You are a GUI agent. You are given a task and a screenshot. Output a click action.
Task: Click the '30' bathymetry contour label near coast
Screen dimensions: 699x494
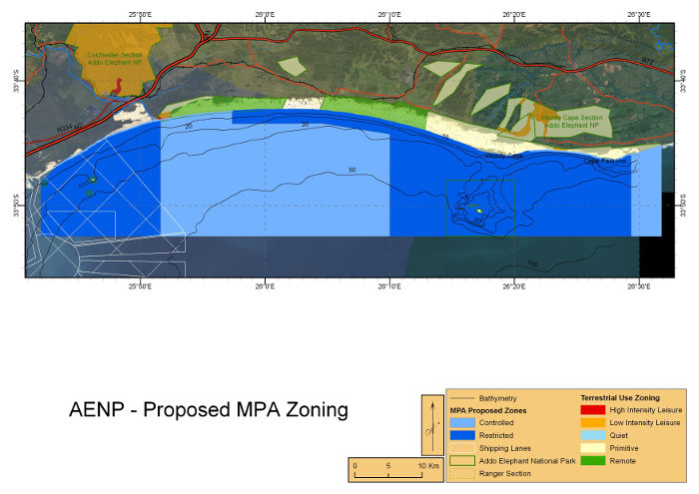[305, 125]
